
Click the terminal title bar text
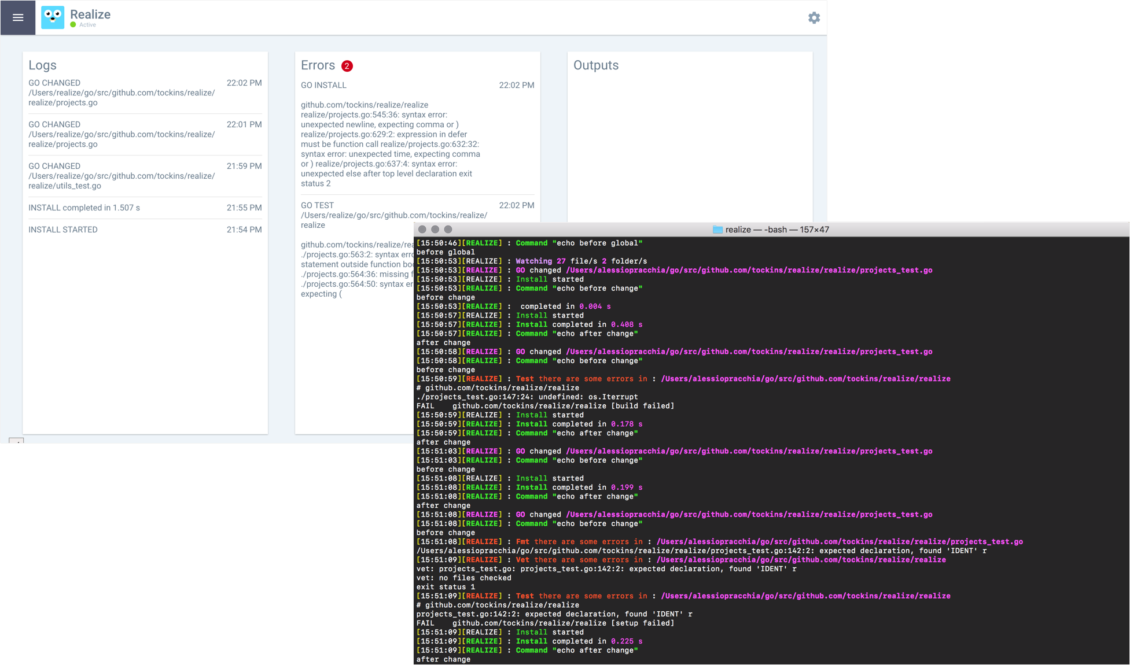point(777,230)
